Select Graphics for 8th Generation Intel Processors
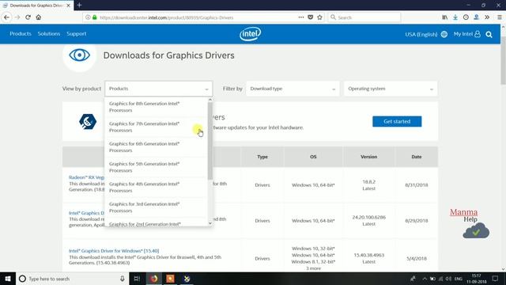 156,107
